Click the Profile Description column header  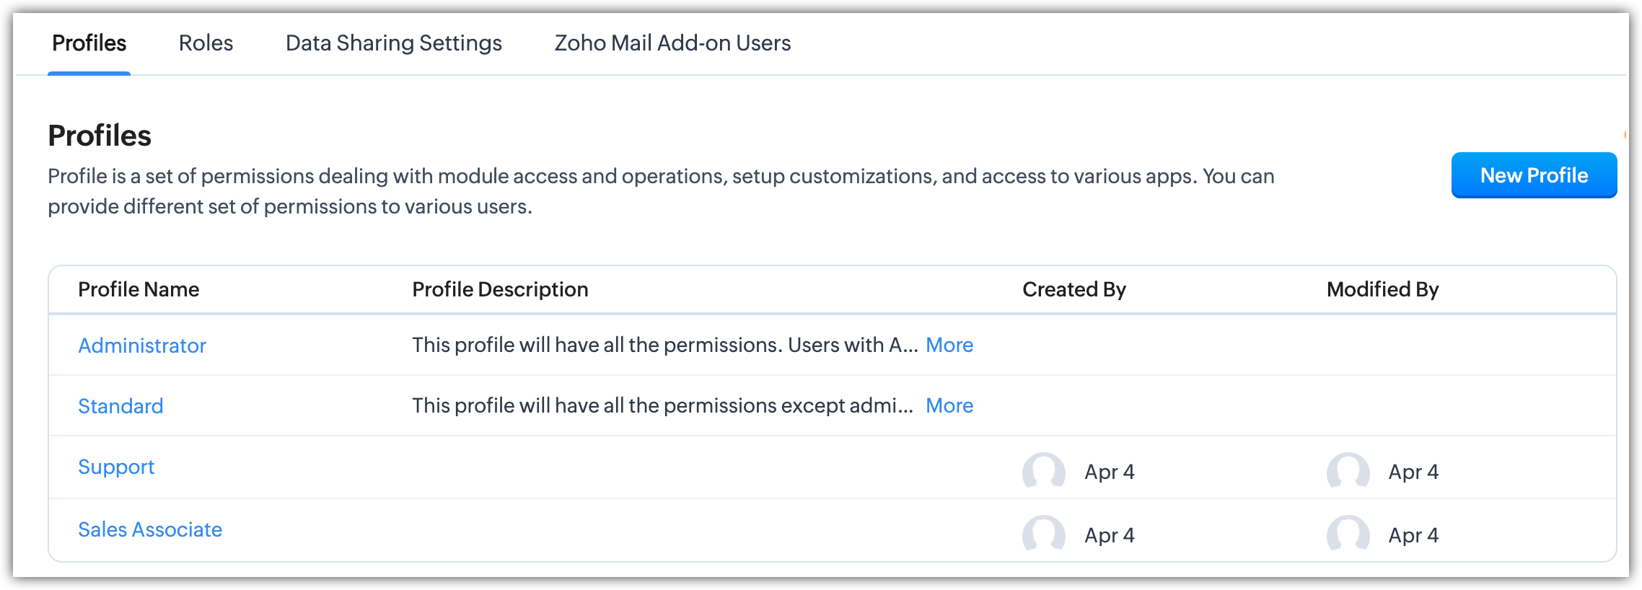[x=500, y=290]
